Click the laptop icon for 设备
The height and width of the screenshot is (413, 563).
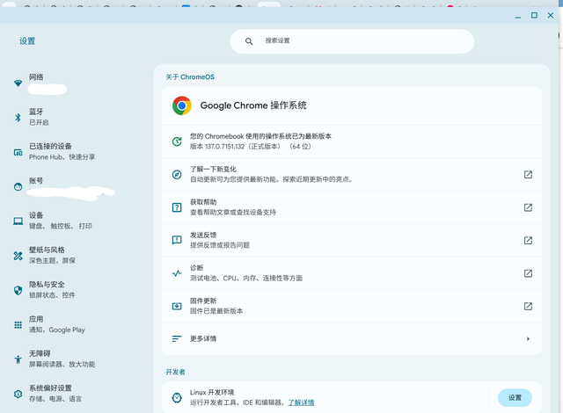pyautogui.click(x=18, y=221)
